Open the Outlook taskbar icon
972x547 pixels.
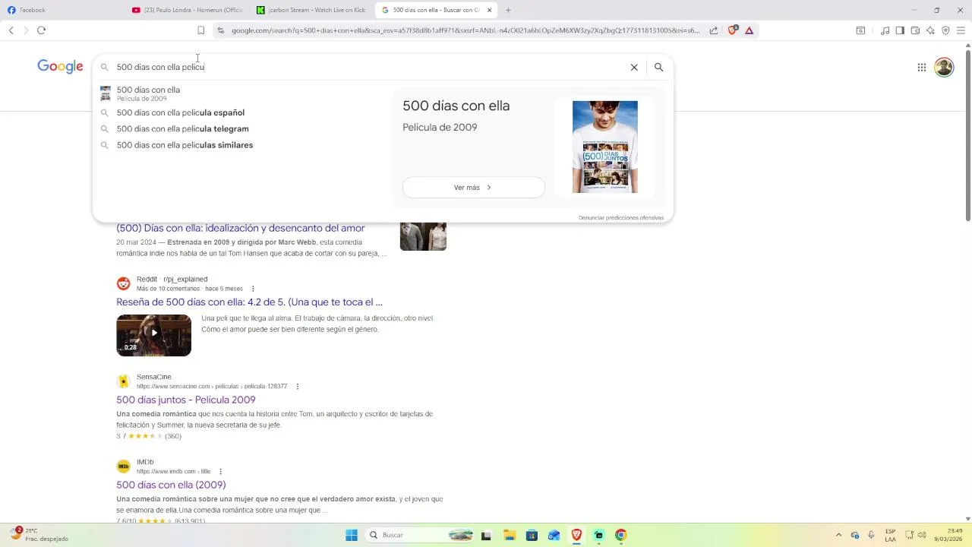(554, 535)
